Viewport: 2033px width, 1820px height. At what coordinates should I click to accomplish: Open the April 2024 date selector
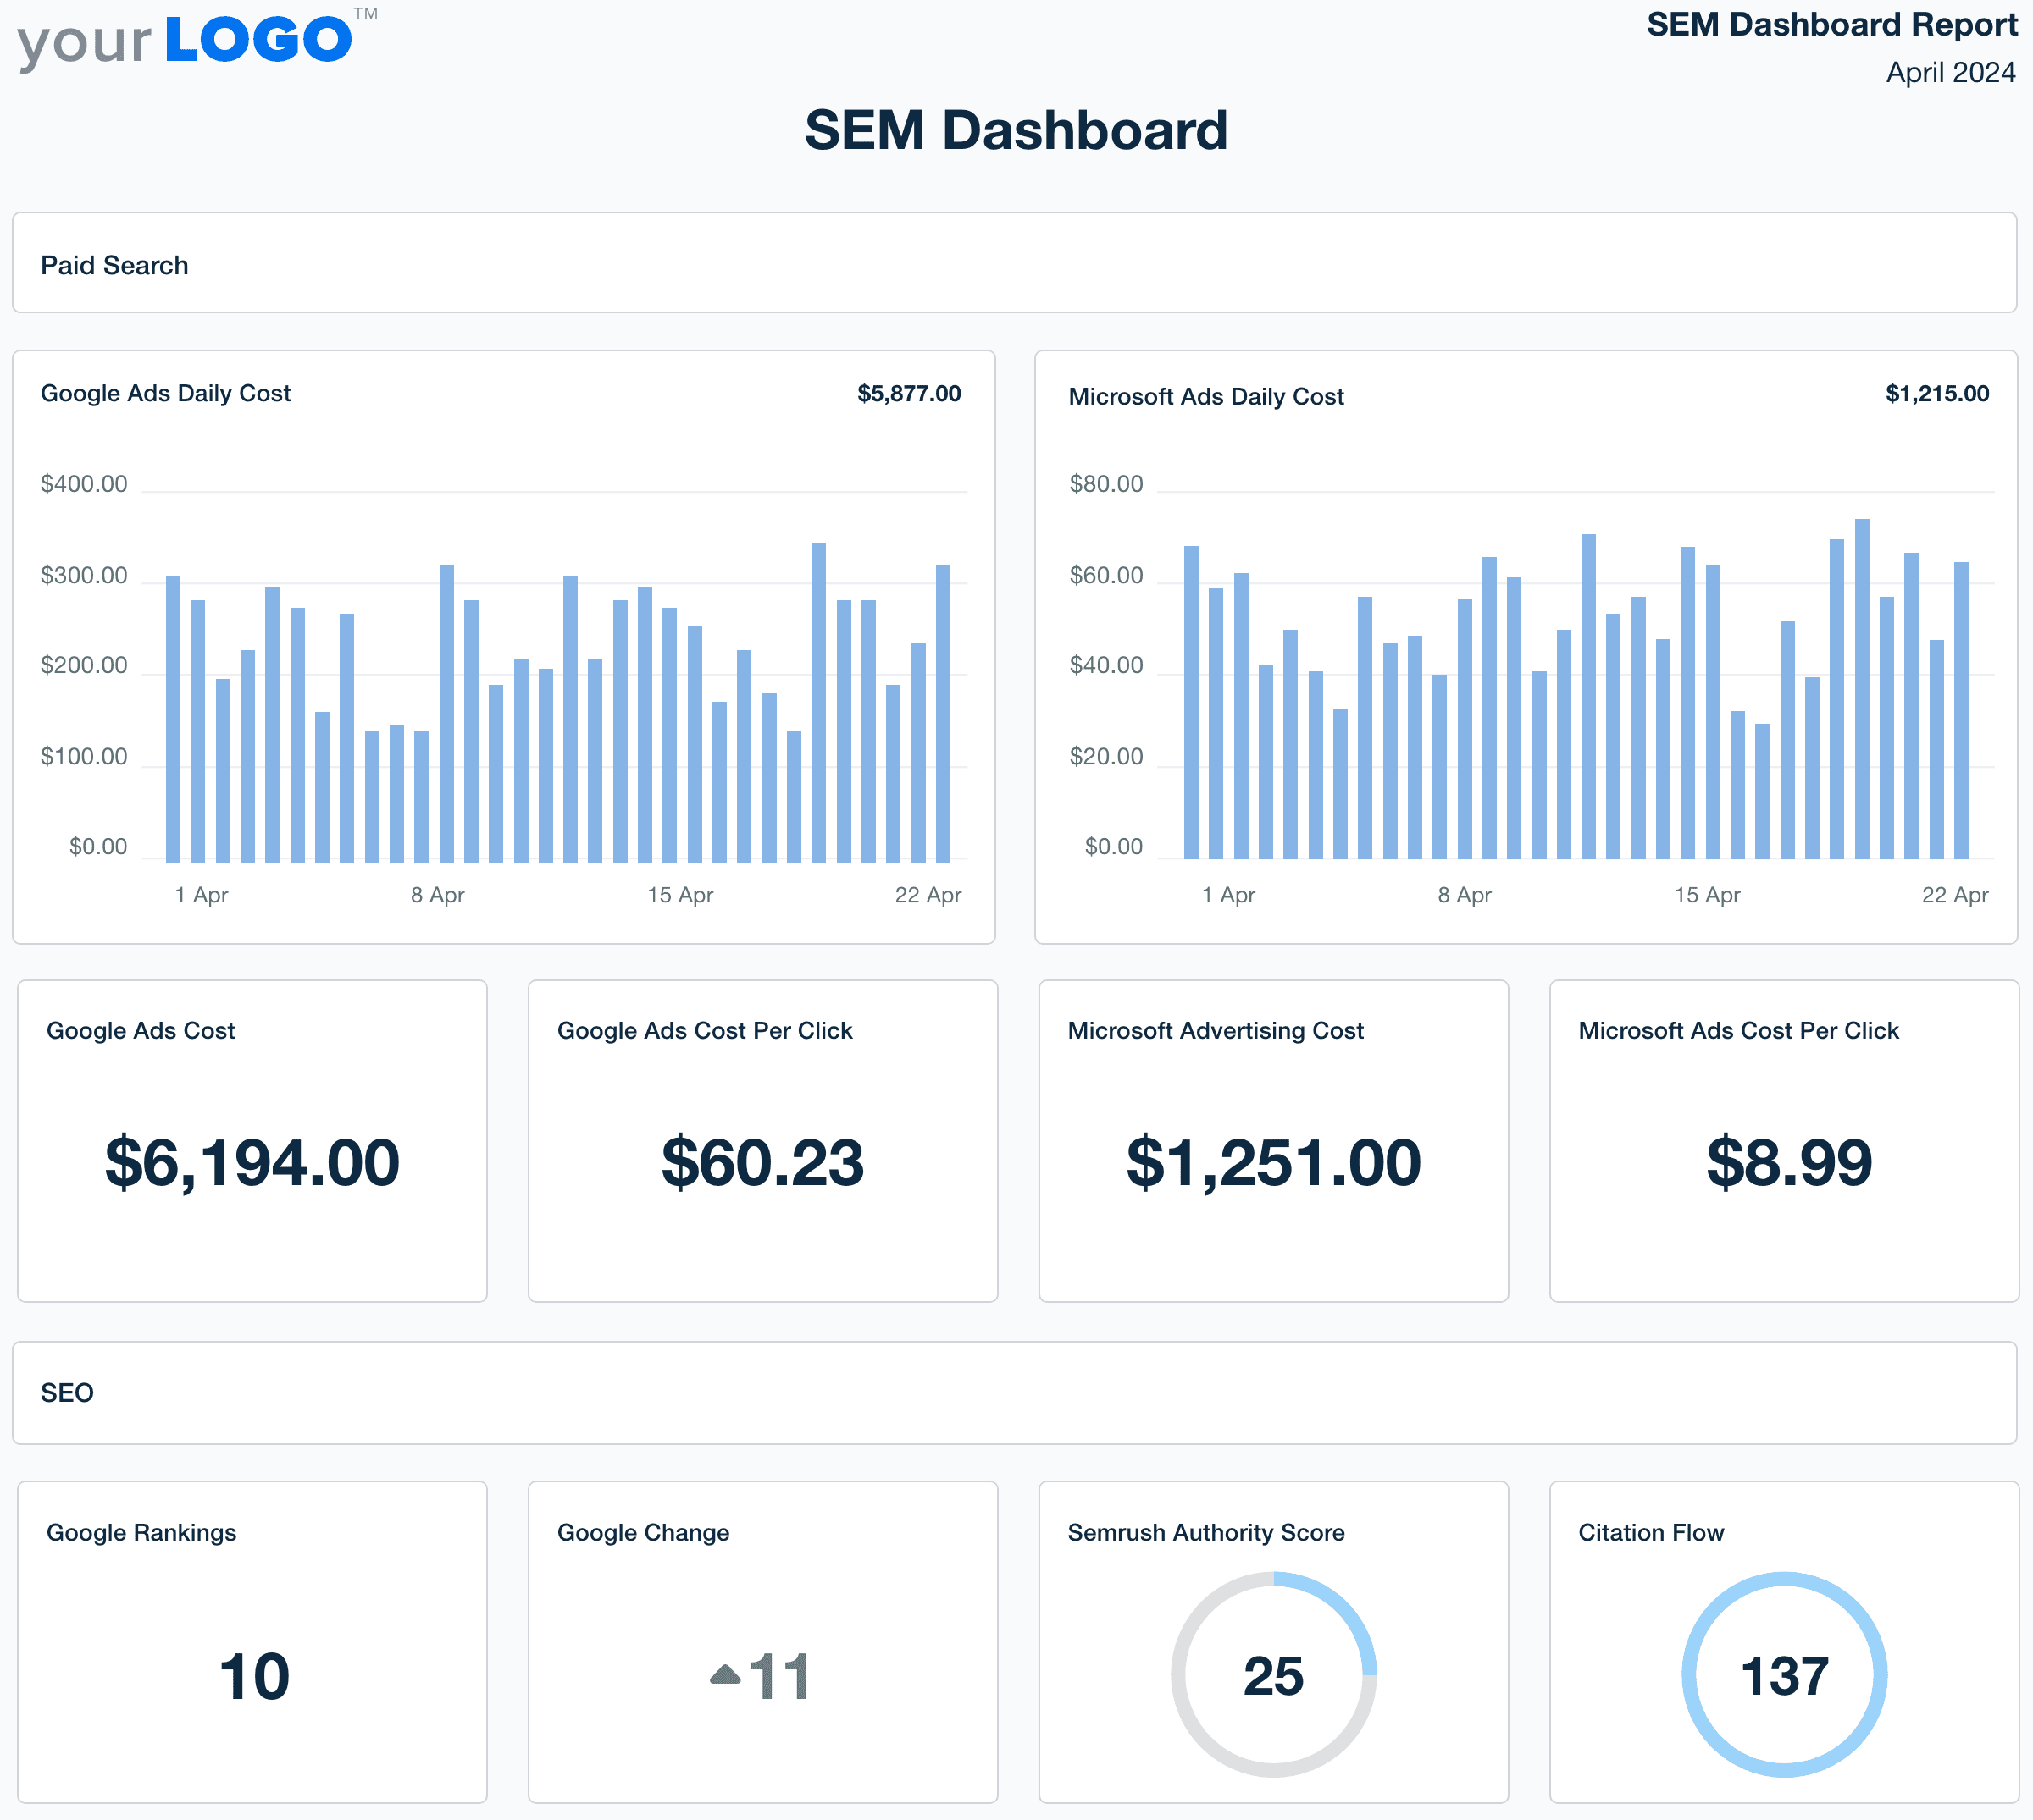point(1950,72)
